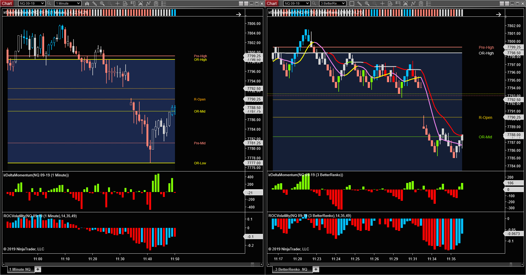Click the -21 value marker in left momentum panel
This screenshot has width=526, height=275.
click(253, 193)
